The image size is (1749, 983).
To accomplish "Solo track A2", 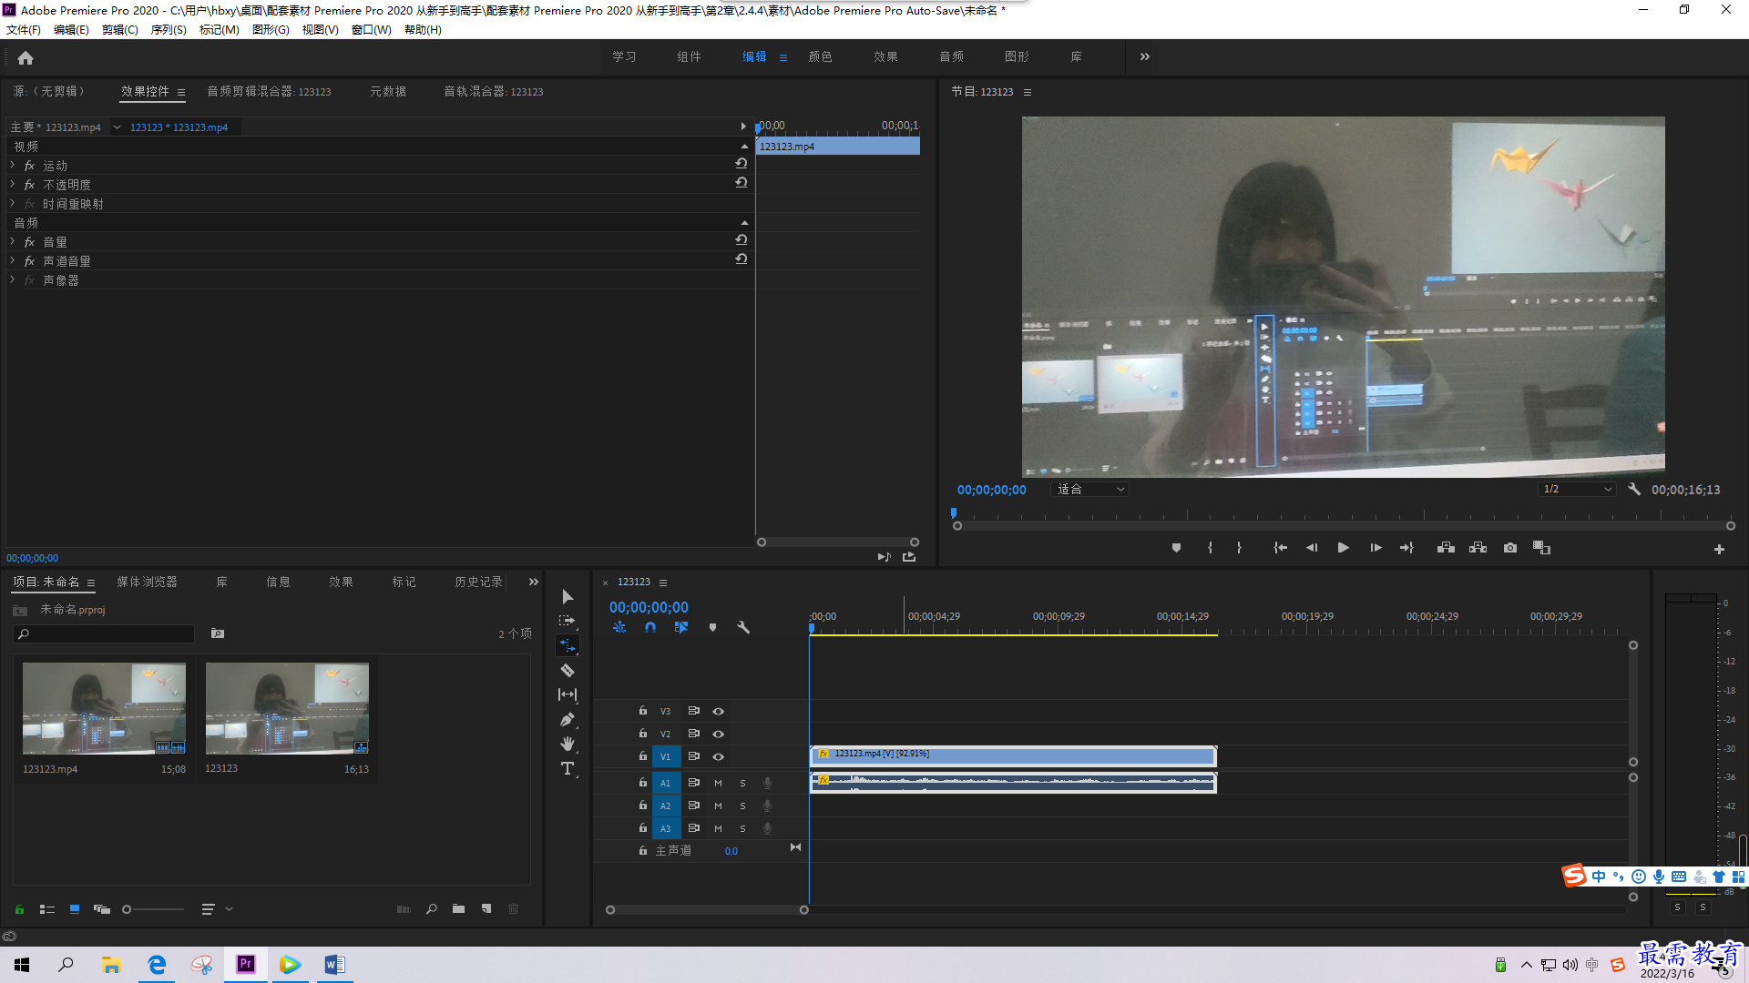I will (742, 806).
